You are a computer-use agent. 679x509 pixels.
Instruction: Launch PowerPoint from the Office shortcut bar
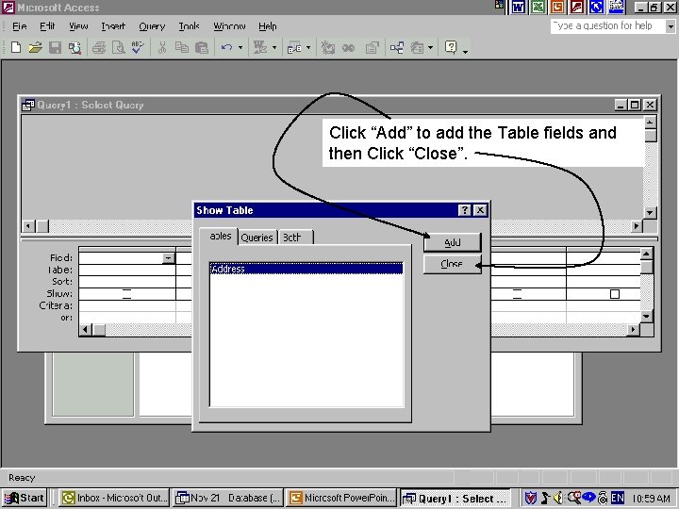[x=557, y=7]
